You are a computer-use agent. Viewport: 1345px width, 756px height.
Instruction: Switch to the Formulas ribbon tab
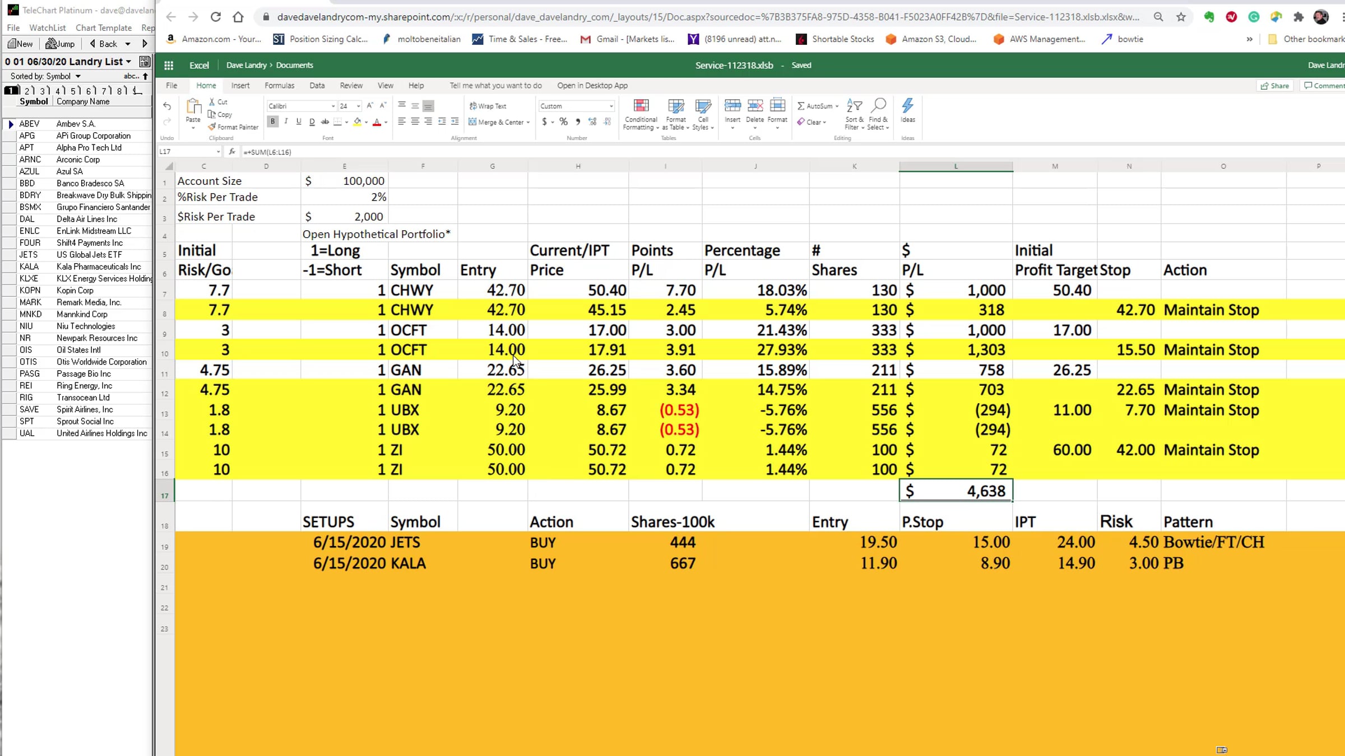(279, 86)
